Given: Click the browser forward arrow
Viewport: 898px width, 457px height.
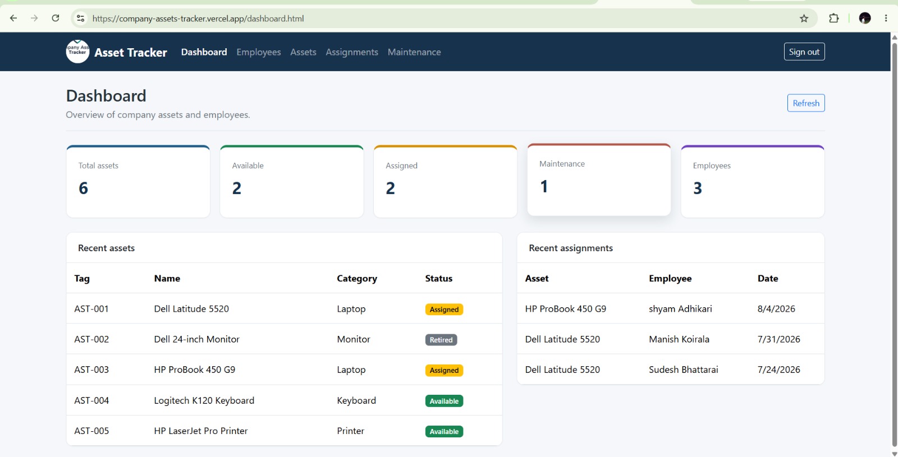Looking at the screenshot, I should pos(34,19).
